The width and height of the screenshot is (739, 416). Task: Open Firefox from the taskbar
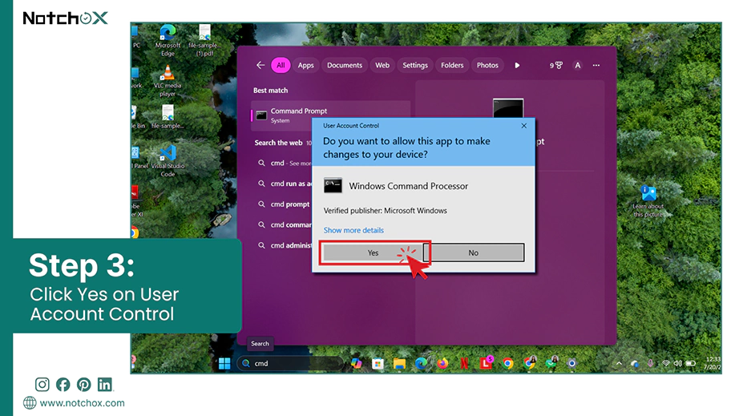(x=442, y=363)
